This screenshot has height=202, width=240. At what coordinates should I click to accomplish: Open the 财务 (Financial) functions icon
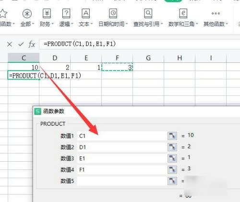pyautogui.click(x=47, y=13)
